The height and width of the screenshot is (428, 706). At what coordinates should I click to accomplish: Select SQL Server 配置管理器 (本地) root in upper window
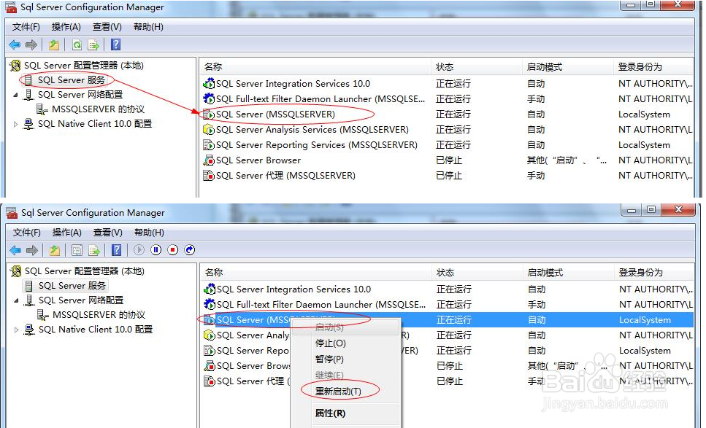(x=84, y=66)
